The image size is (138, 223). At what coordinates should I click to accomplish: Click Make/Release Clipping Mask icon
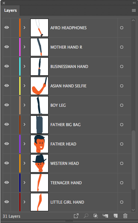coord(96,216)
